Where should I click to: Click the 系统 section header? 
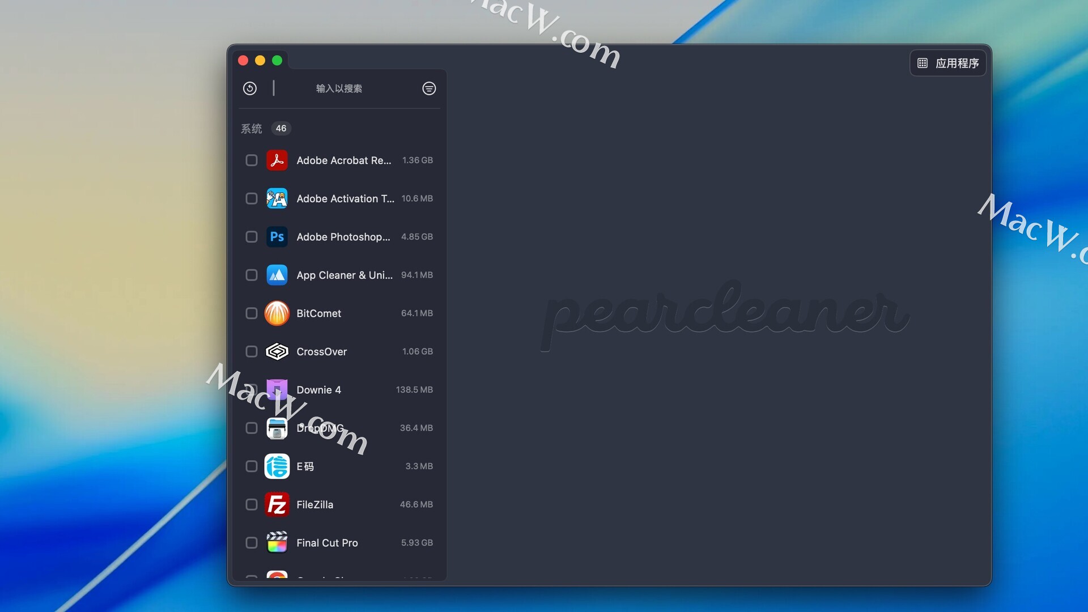tap(252, 129)
